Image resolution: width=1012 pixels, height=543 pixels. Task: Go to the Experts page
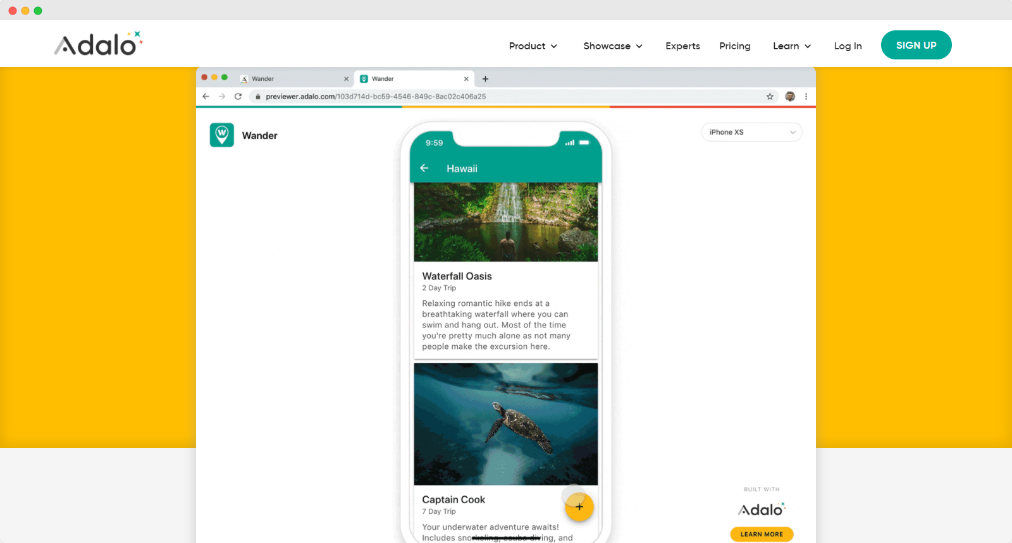[682, 46]
